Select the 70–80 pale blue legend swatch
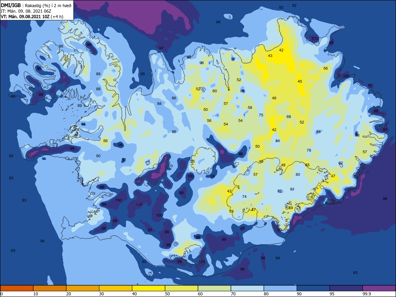 coord(247,288)
